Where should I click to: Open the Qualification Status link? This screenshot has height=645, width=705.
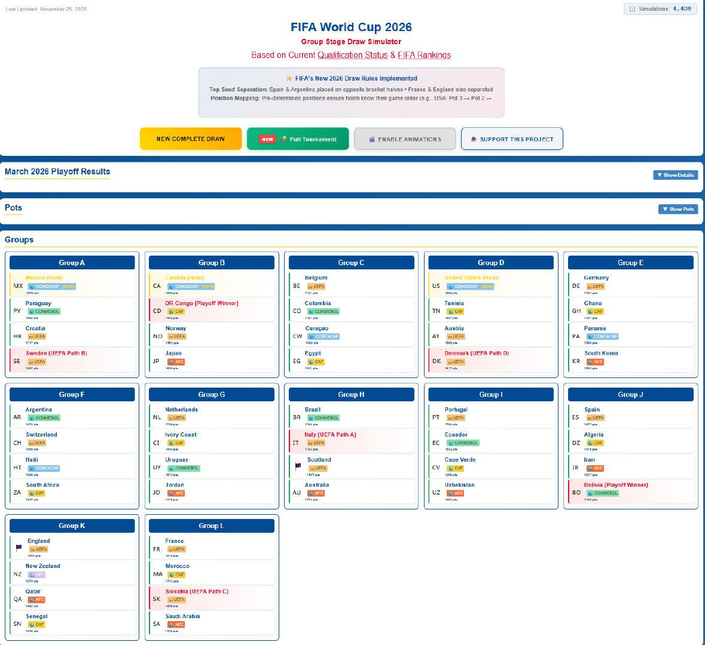[353, 55]
